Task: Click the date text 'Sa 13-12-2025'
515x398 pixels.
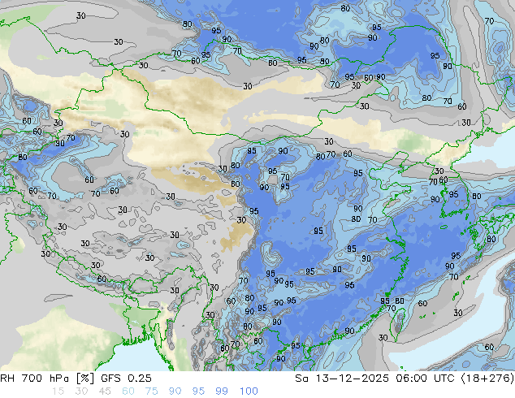Action: click(342, 379)
